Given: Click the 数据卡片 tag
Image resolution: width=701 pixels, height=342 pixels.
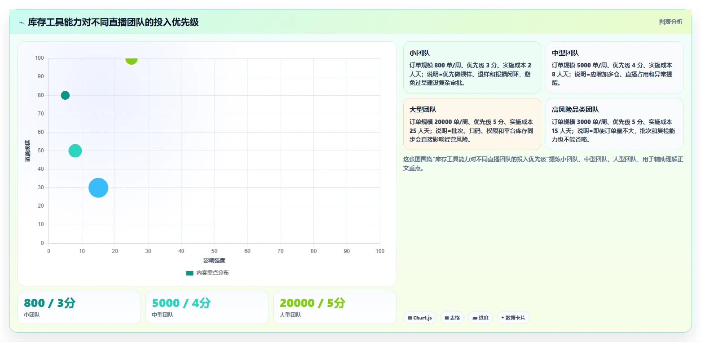Looking at the screenshot, I should [513, 318].
